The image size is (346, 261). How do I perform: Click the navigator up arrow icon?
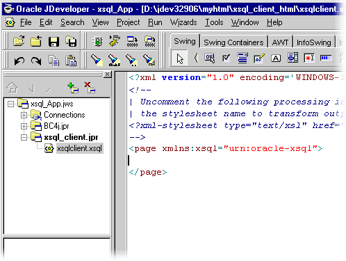tap(49, 89)
